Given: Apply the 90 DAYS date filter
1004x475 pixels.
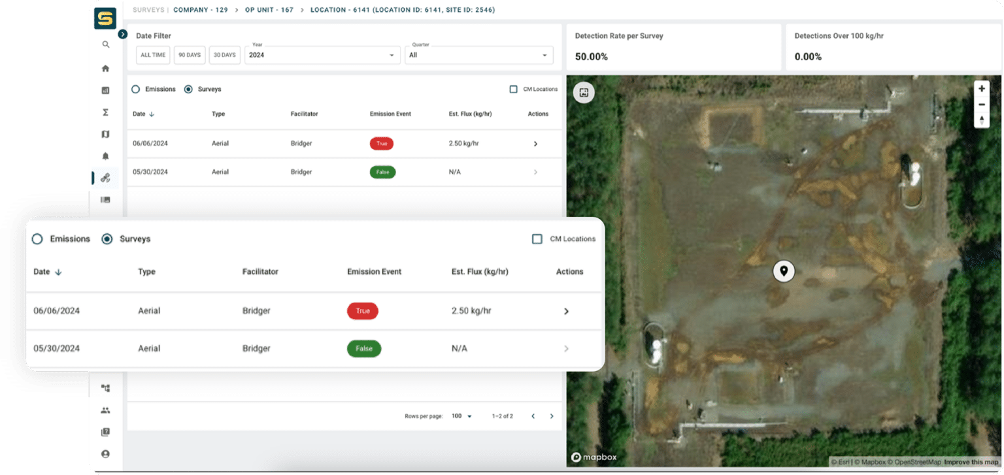Looking at the screenshot, I should pyautogui.click(x=190, y=55).
